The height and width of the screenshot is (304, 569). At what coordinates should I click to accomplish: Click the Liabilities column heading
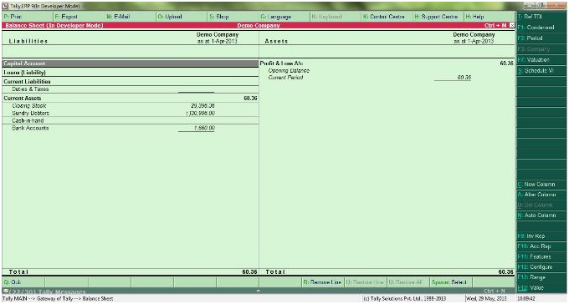point(28,41)
